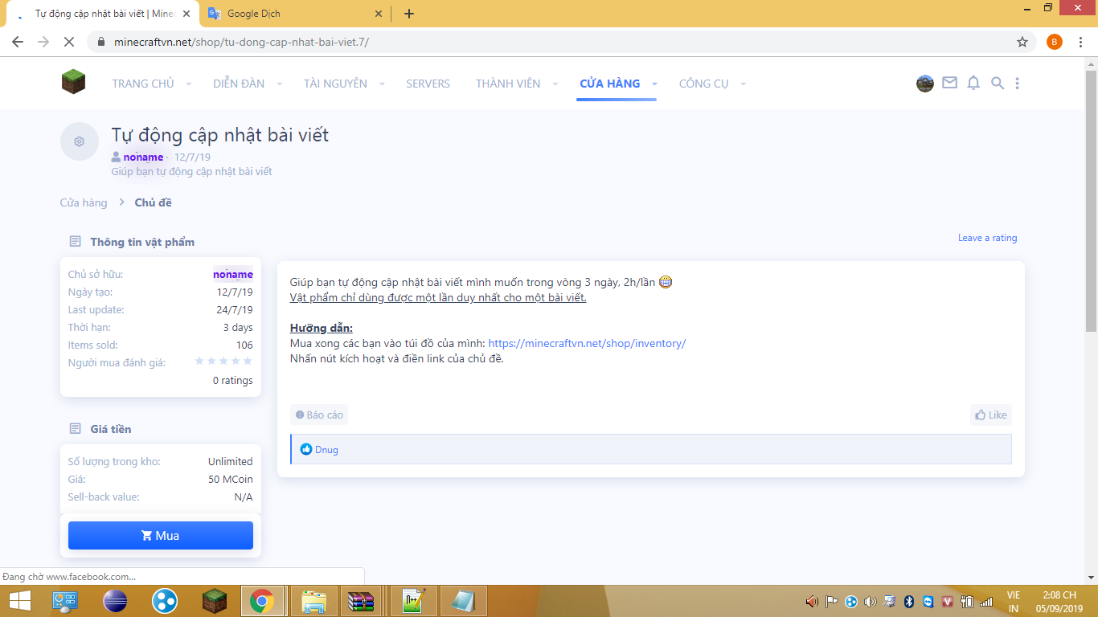1098x617 pixels.
Task: Open File Explorer from the taskbar
Action: point(313,601)
